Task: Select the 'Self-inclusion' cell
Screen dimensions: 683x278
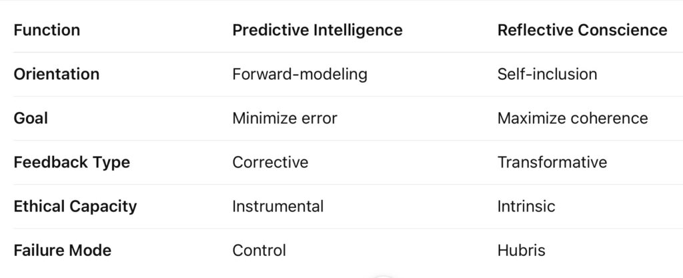Action: click(x=547, y=74)
